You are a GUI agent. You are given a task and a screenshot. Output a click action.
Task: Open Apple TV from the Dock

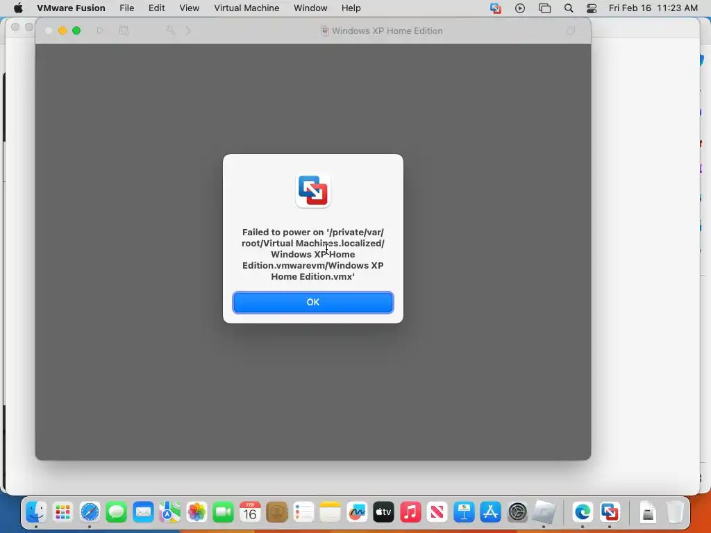pyautogui.click(x=383, y=512)
